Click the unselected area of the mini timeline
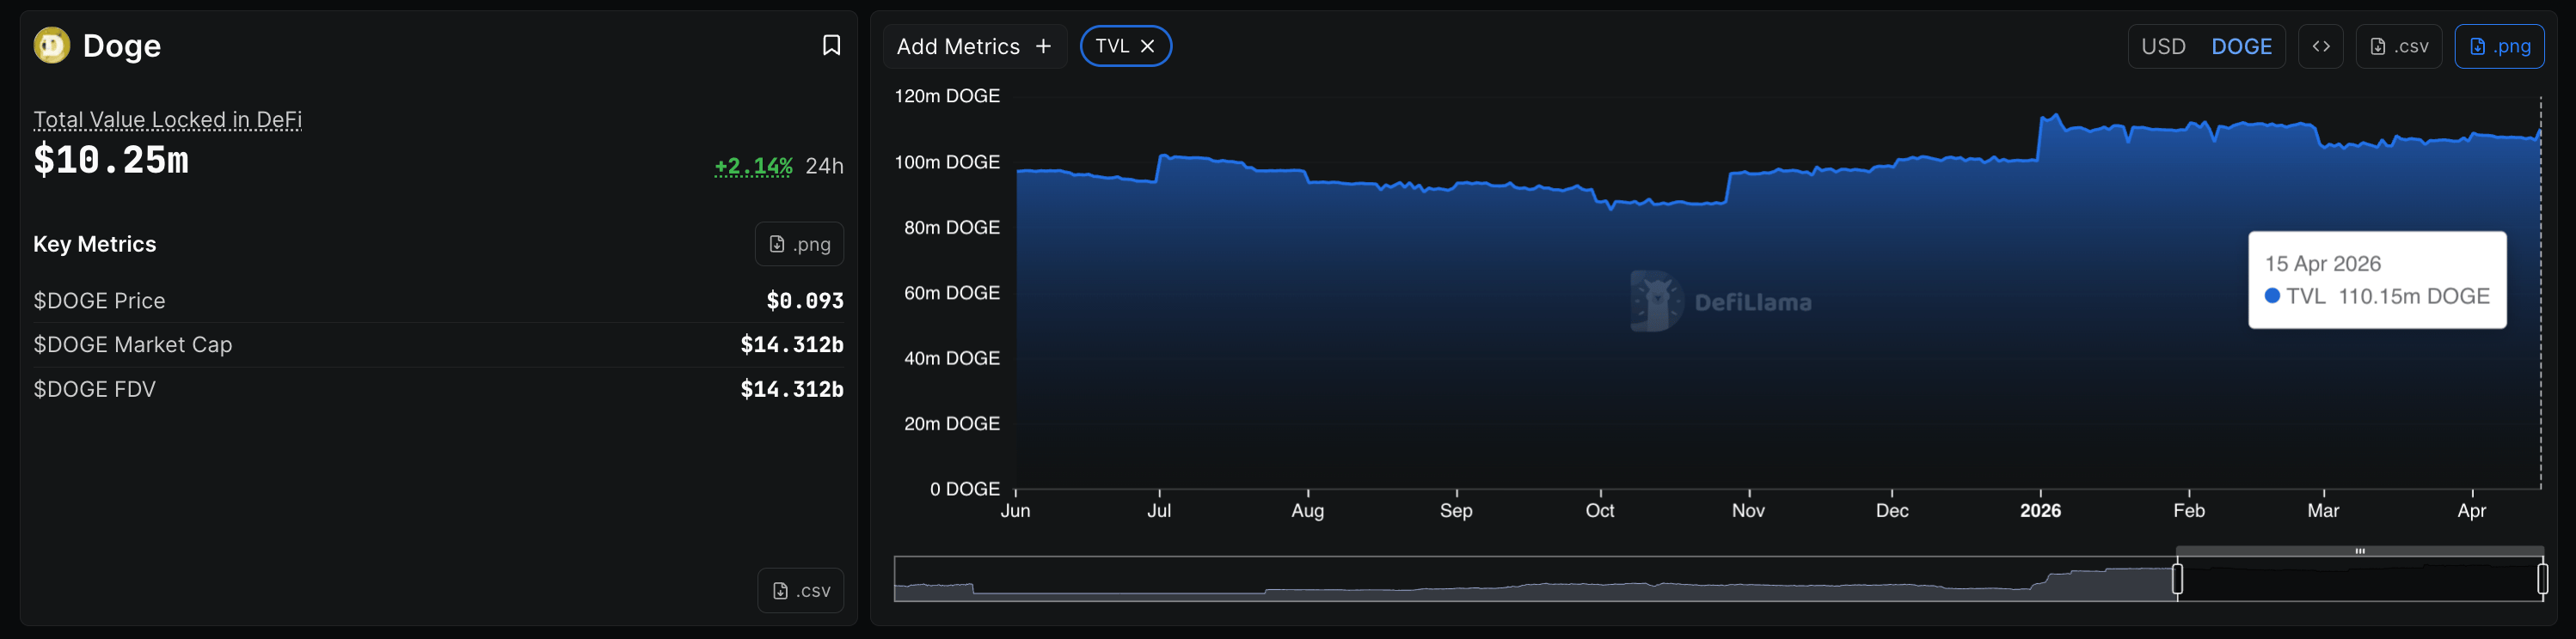Image resolution: width=2576 pixels, height=639 pixels. click(x=1500, y=579)
